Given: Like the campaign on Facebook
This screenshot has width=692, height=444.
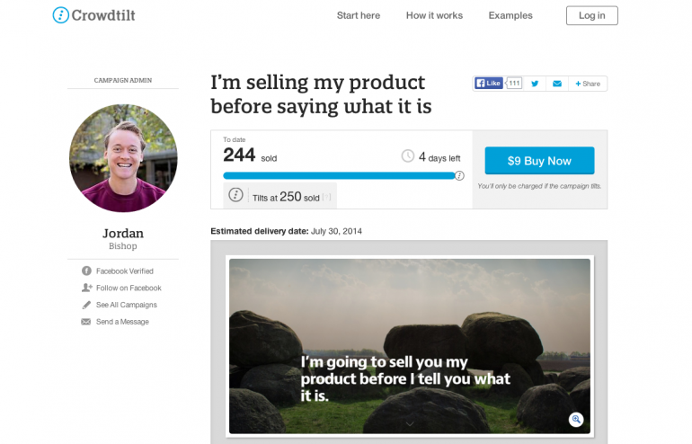Looking at the screenshot, I should click(x=489, y=84).
